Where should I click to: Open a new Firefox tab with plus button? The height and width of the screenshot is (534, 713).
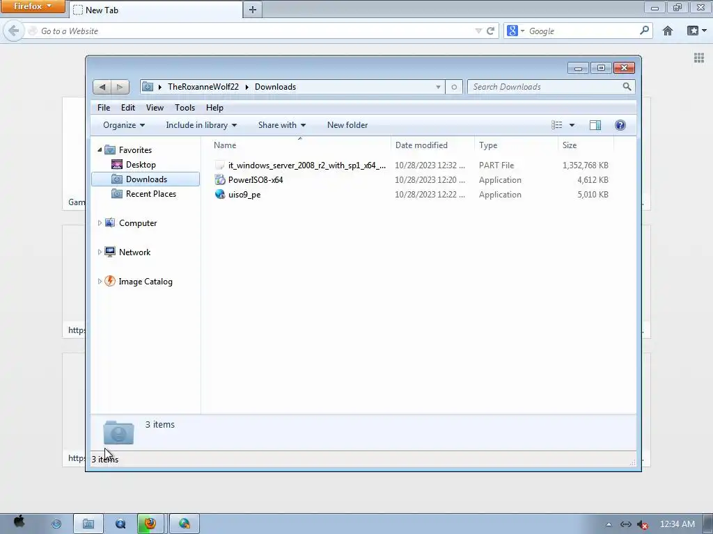(x=253, y=10)
